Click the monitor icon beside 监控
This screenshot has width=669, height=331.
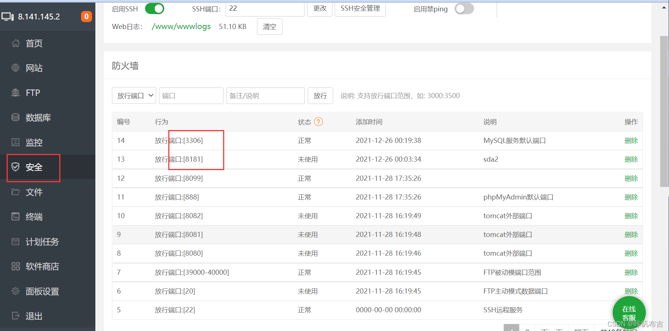click(15, 142)
